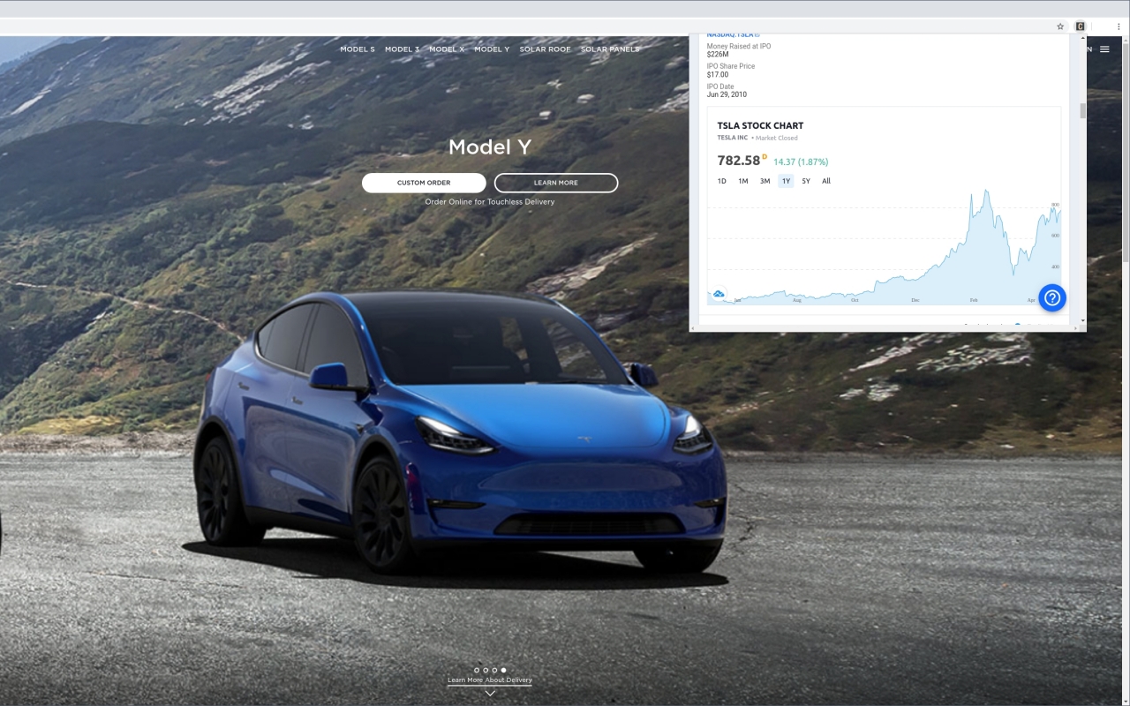Click the Market Closed status text
The width and height of the screenshot is (1130, 706).
point(777,139)
